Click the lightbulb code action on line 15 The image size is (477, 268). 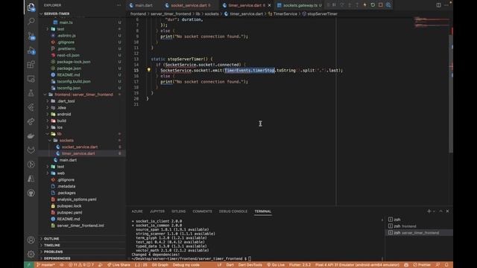tap(149, 70)
